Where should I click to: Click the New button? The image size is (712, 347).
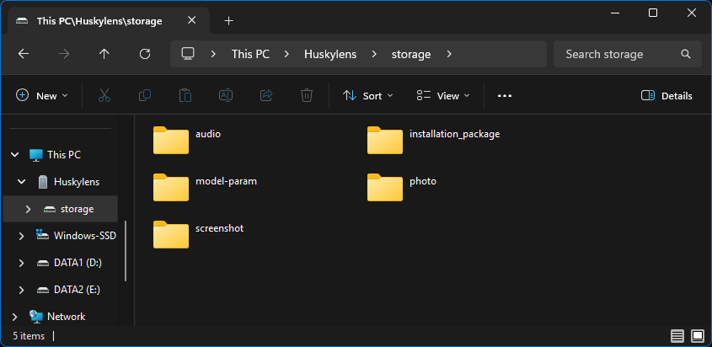point(37,96)
